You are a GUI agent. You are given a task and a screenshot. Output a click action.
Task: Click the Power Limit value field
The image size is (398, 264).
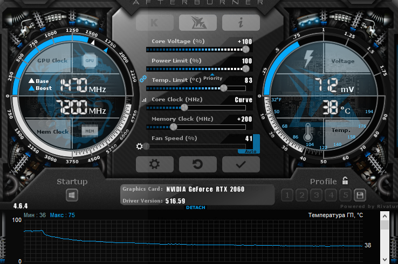point(246,61)
